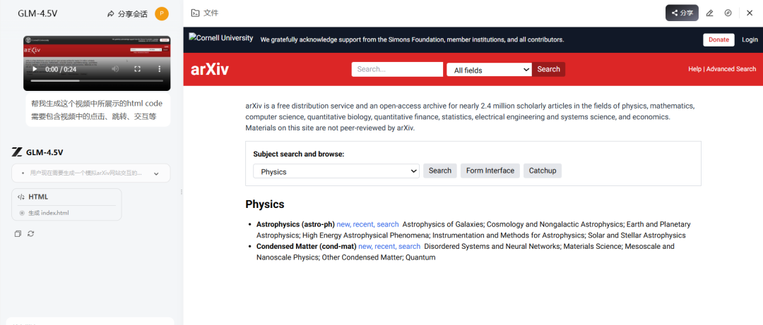
Task: Open the Physics subject dropdown
Action: tap(336, 171)
